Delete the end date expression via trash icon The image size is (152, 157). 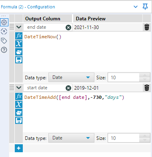147,27
